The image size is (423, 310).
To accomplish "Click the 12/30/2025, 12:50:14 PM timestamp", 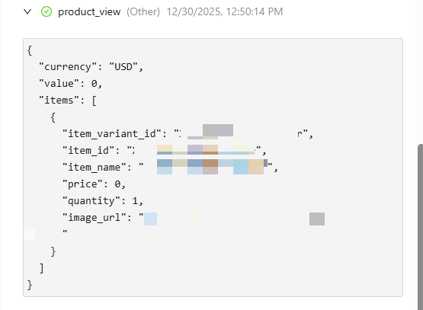I will pos(225,12).
